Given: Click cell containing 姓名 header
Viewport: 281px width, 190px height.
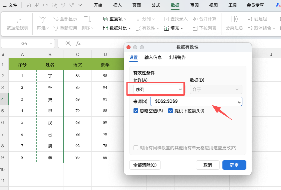Looking at the screenshot, I should pyautogui.click(x=50, y=64).
